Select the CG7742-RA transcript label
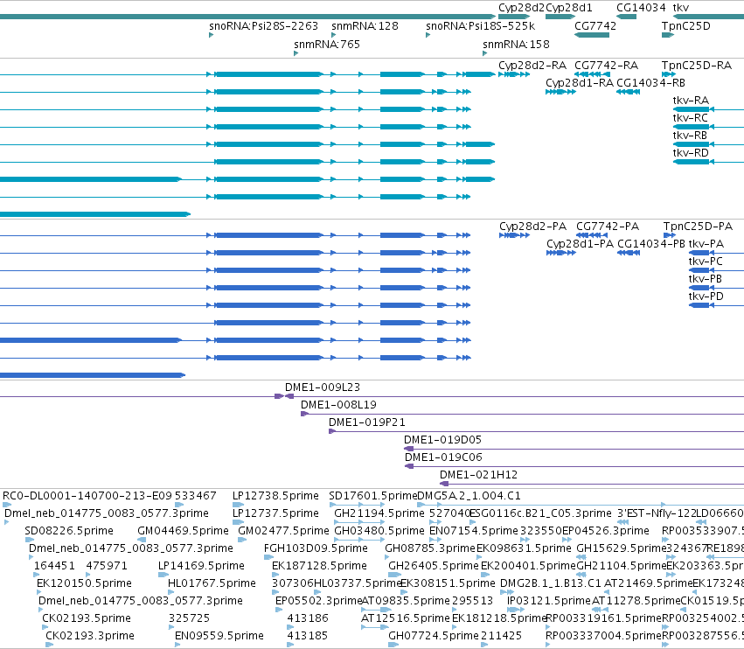The width and height of the screenshot is (744, 649). coord(607,66)
